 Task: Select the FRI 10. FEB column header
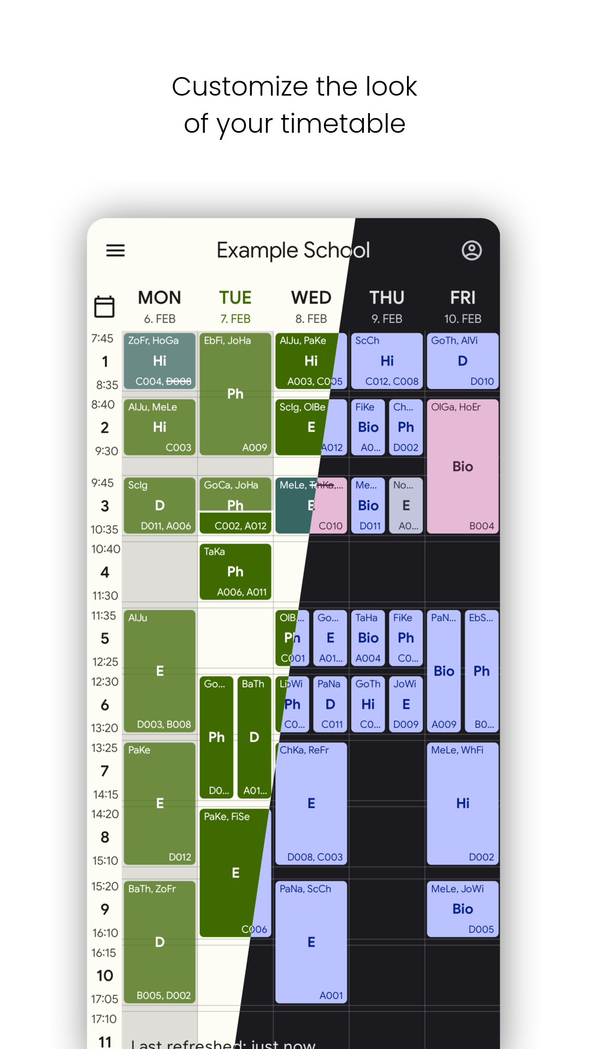[x=463, y=307]
